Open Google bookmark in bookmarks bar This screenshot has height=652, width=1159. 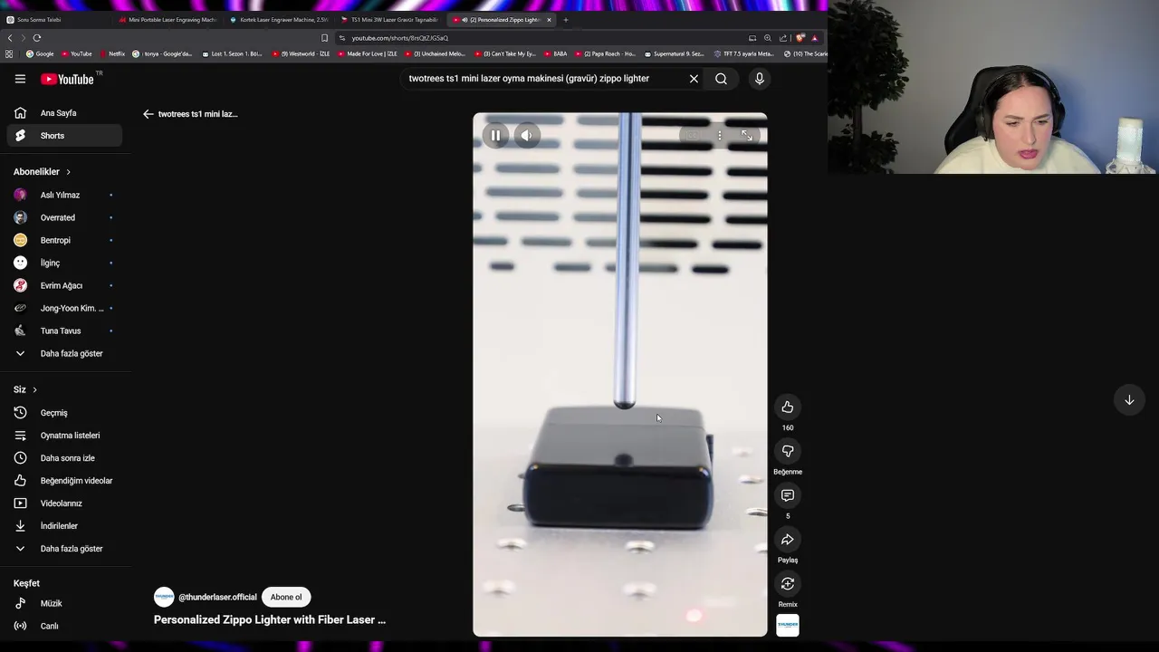click(x=40, y=54)
